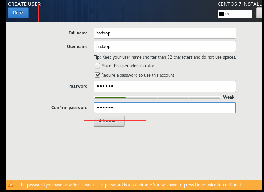Click the keyboard layout icon
Screen dimensions: 264x192
pos(221,14)
